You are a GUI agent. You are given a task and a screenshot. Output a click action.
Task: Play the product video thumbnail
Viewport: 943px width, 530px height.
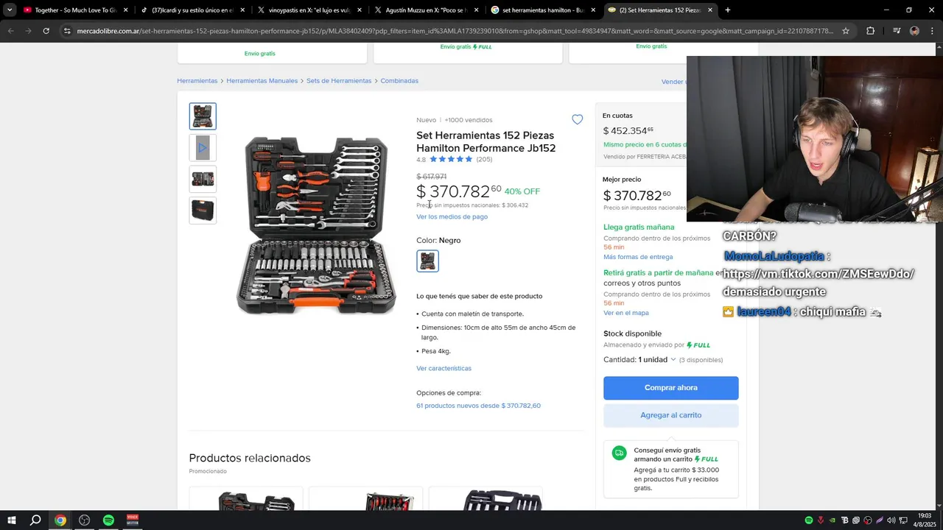click(x=203, y=148)
